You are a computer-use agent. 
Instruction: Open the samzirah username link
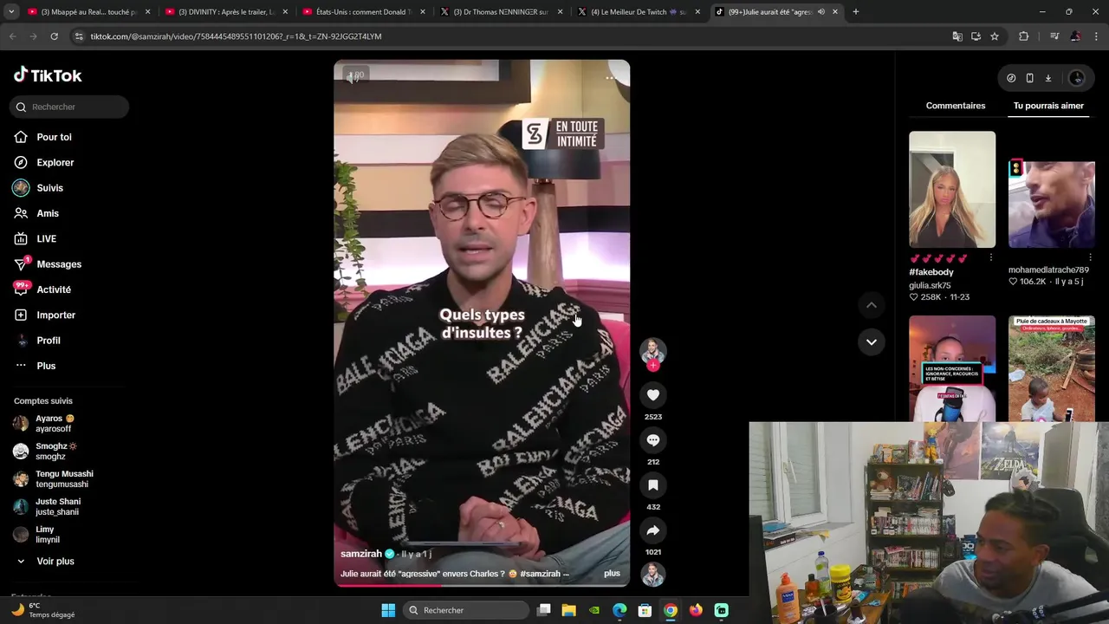click(x=361, y=554)
